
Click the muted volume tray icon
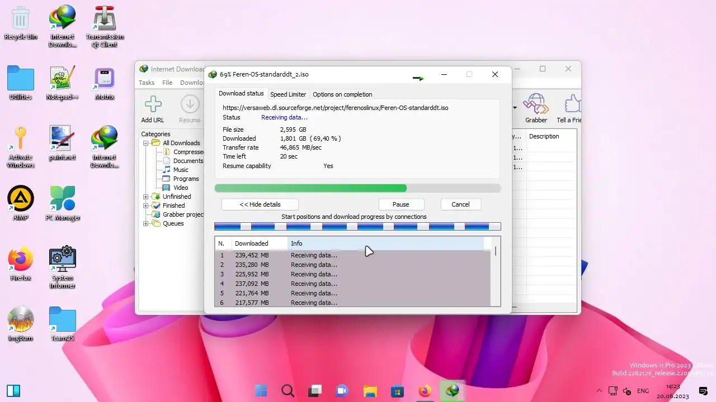627,391
